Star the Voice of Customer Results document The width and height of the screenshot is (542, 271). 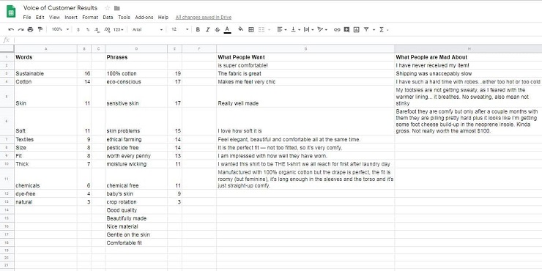tap(107, 8)
